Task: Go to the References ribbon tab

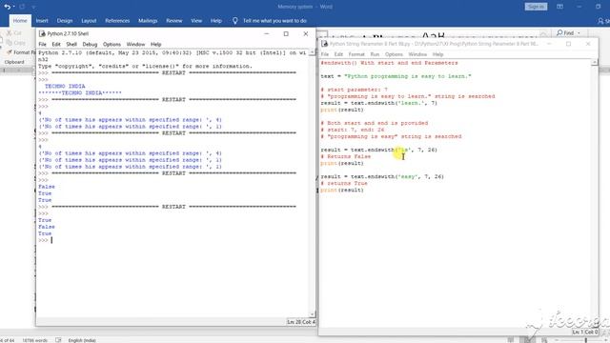Action: coord(117,21)
